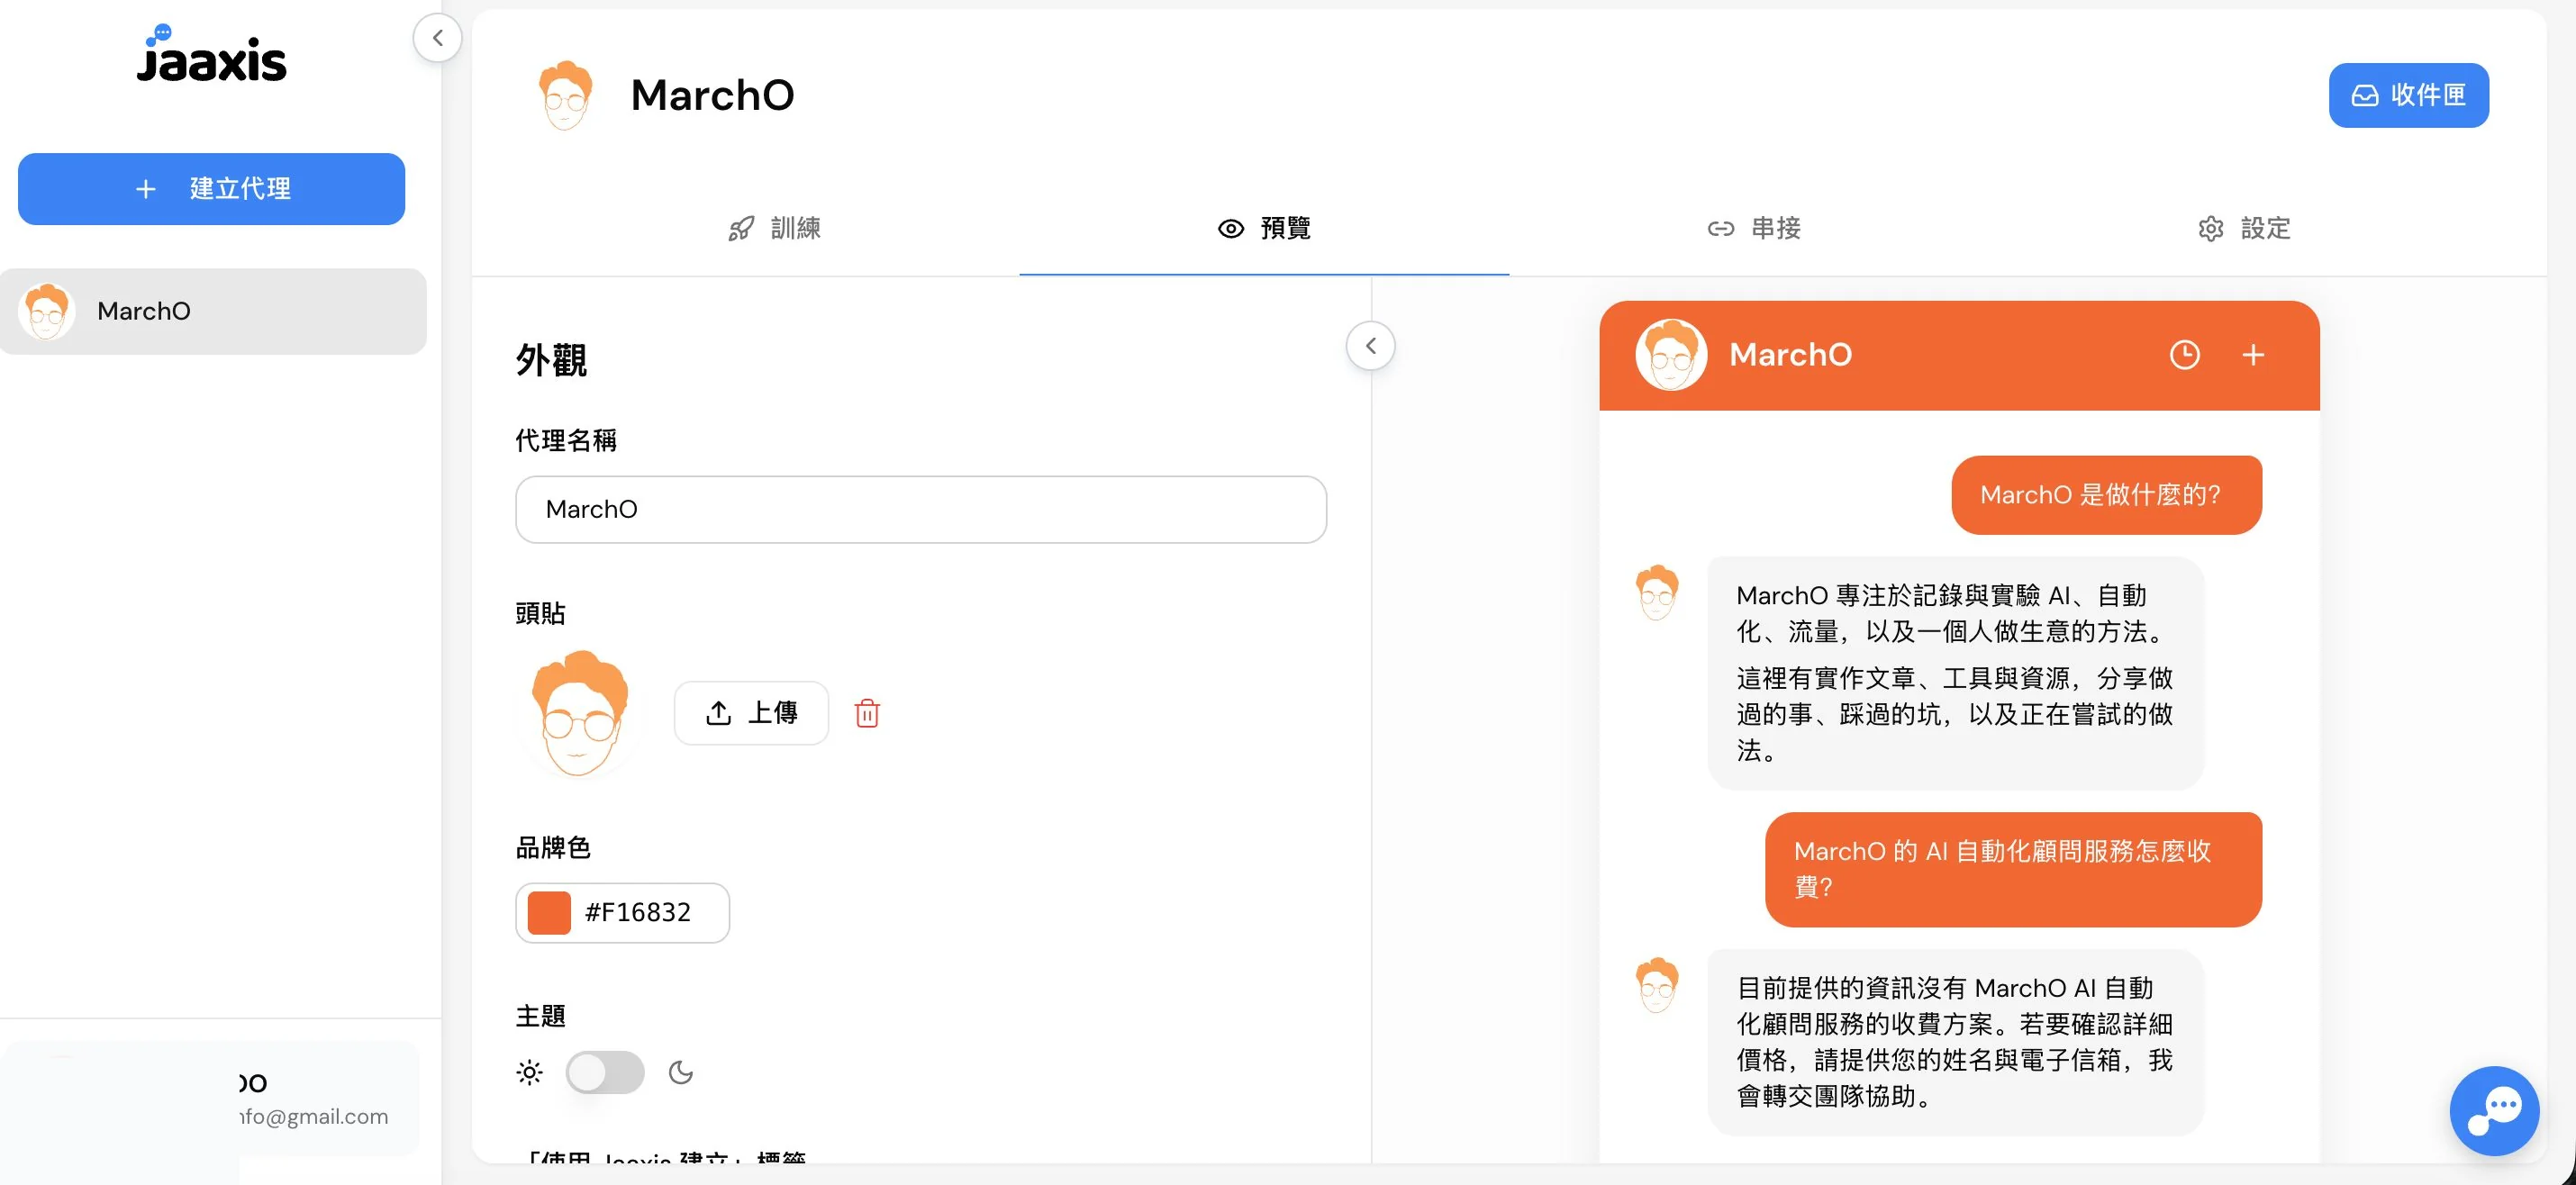
Task: Click the sun icon for light theme
Action: [x=529, y=1072]
